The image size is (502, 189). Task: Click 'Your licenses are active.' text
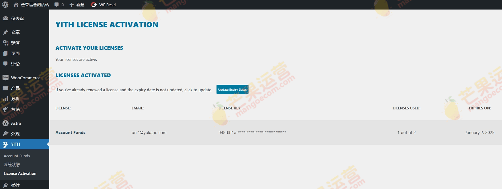point(76,60)
